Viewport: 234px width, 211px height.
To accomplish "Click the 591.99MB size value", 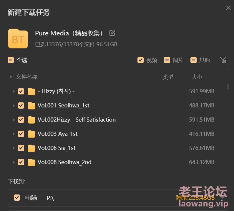I will (x=202, y=91).
